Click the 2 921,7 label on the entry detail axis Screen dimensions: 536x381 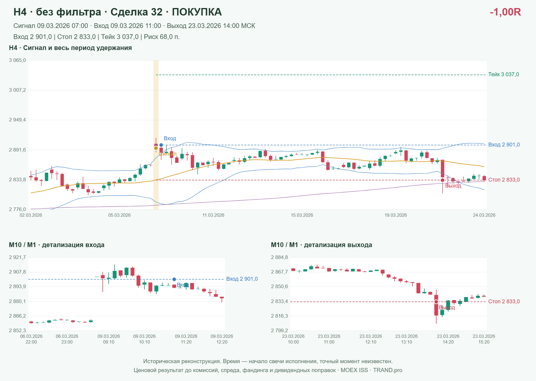[18, 257]
